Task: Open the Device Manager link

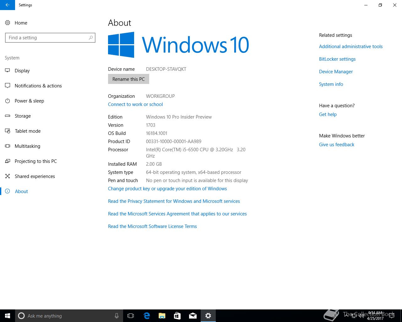Action: [x=336, y=72]
